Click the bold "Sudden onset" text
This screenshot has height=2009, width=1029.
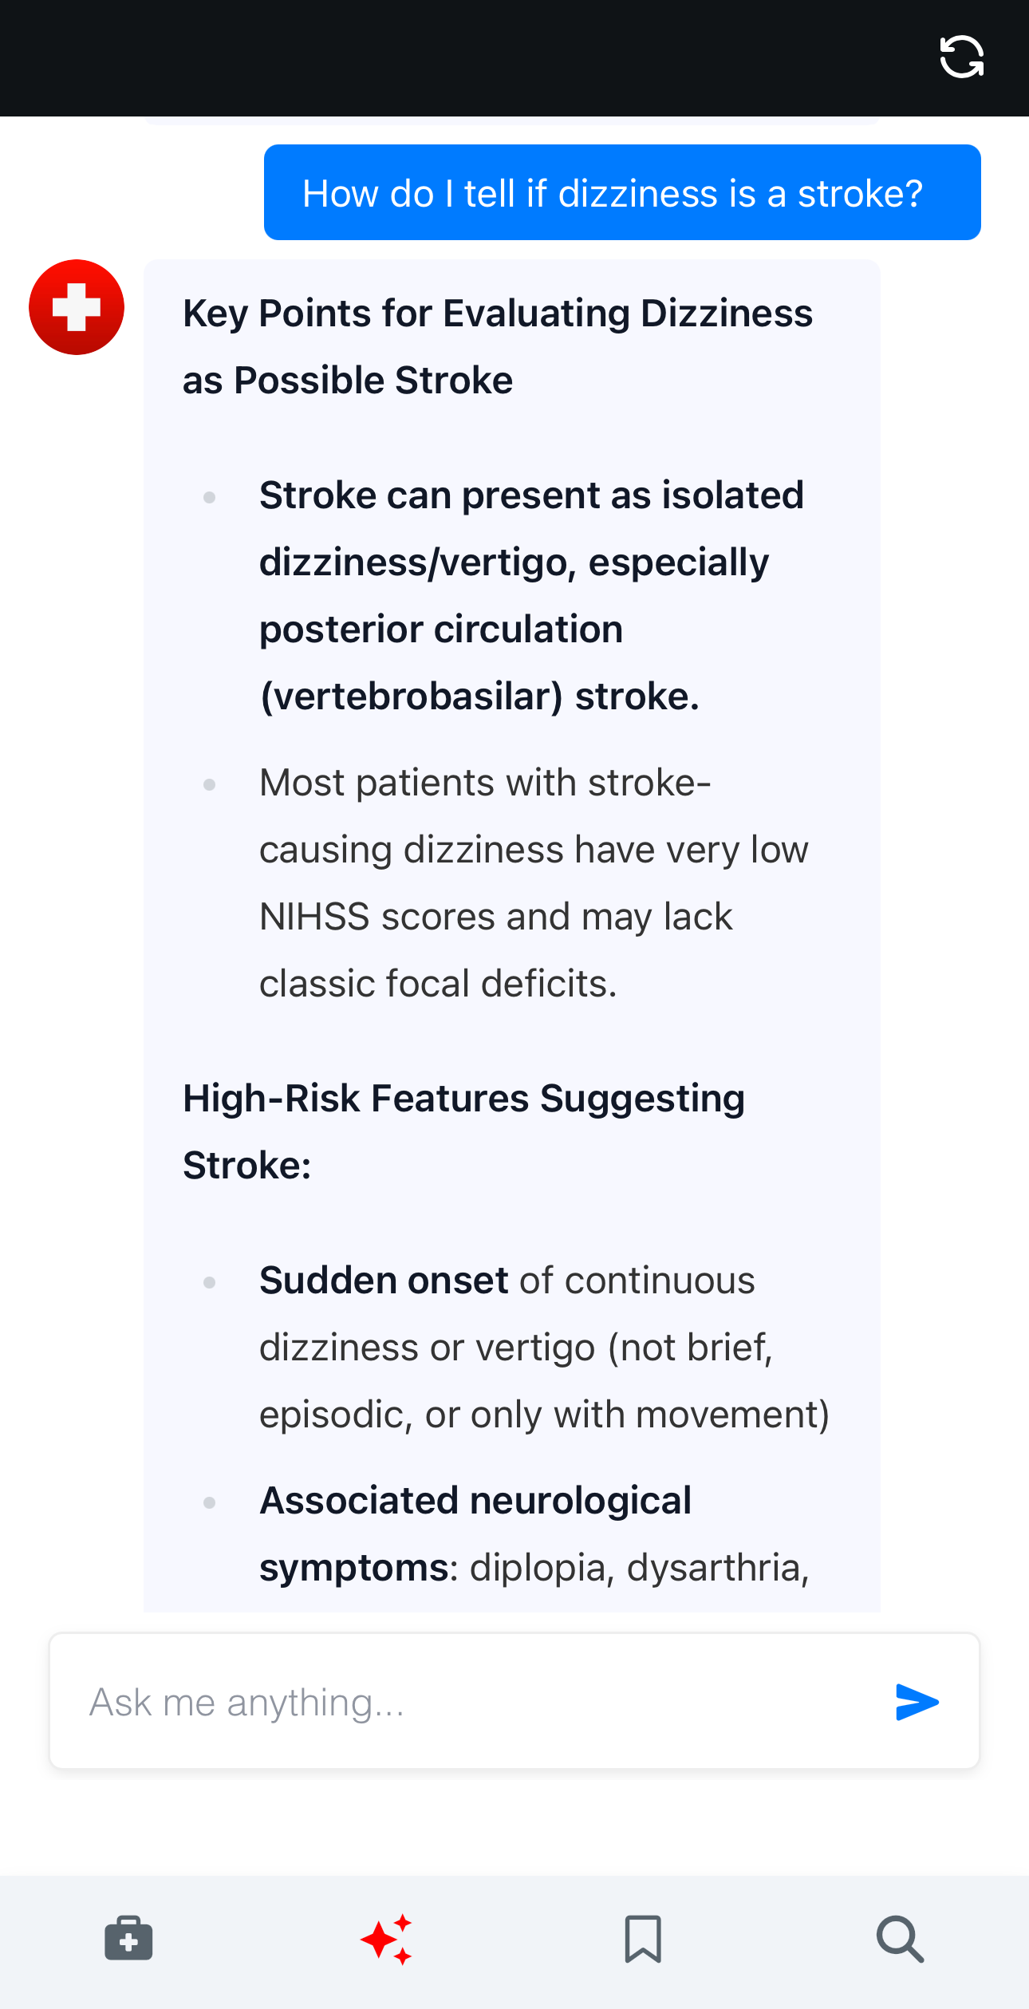(x=384, y=1281)
